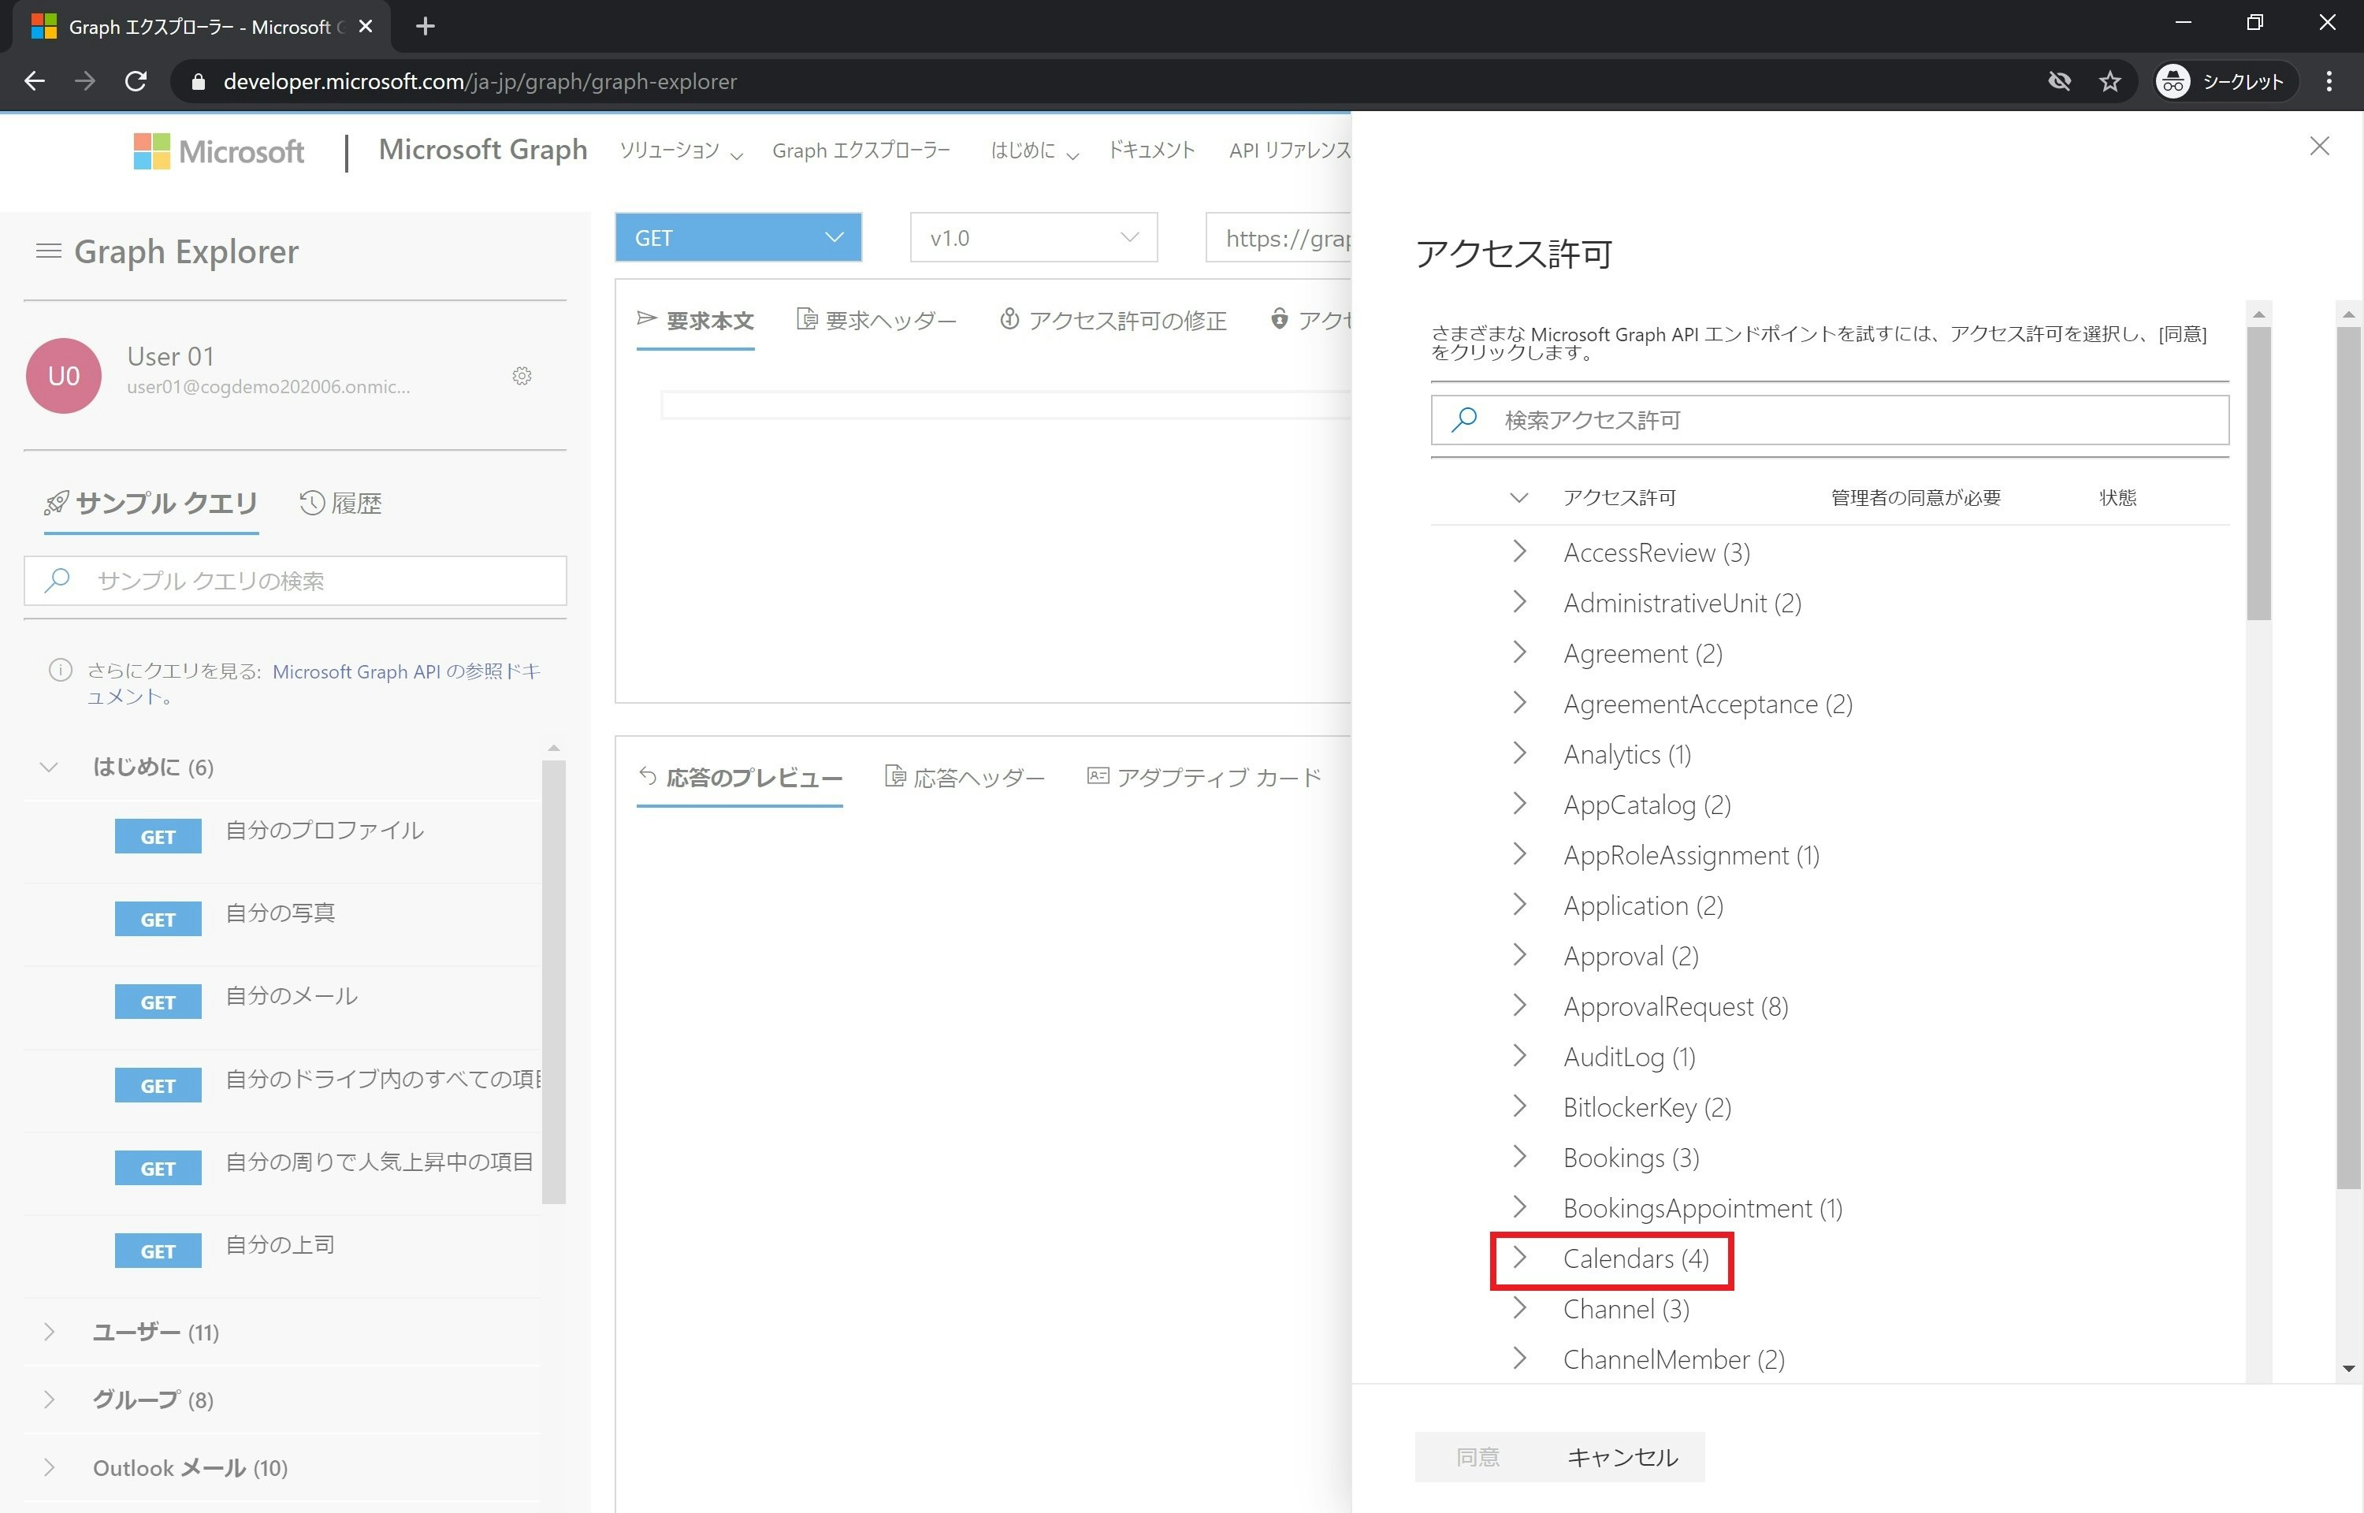Toggle the collapse-all chevron in permissions header

[x=1518, y=498]
